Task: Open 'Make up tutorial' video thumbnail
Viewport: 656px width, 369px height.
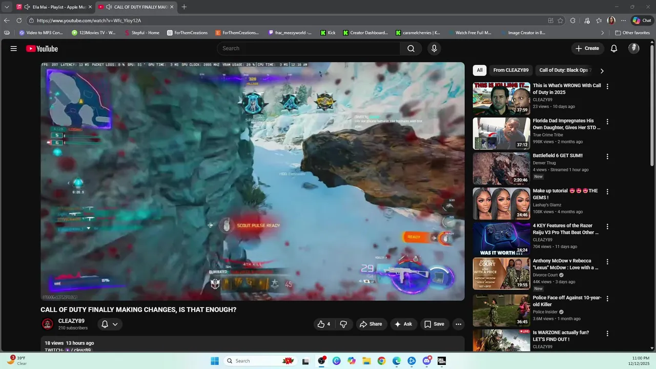Action: coord(501,203)
